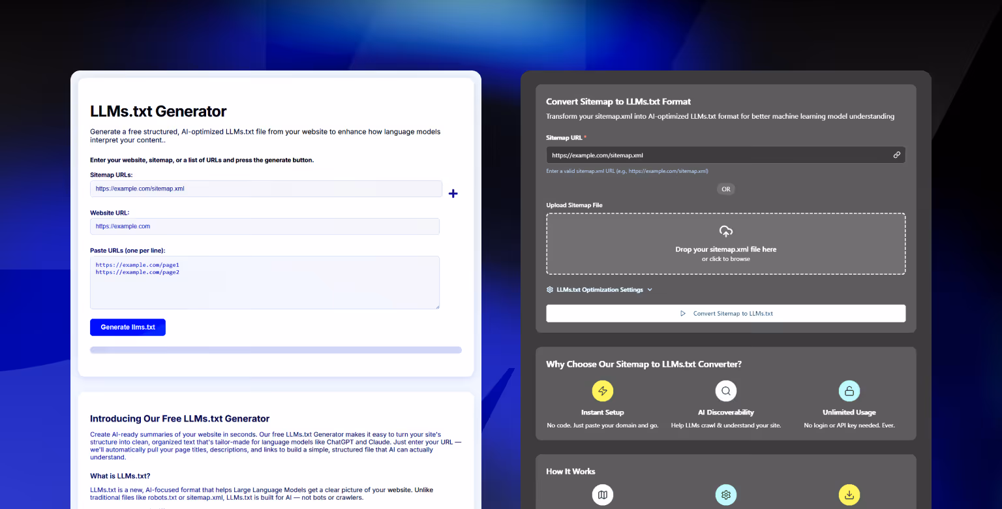Click the gear icon beside LLMs.txt Optimization Settings

[549, 289]
